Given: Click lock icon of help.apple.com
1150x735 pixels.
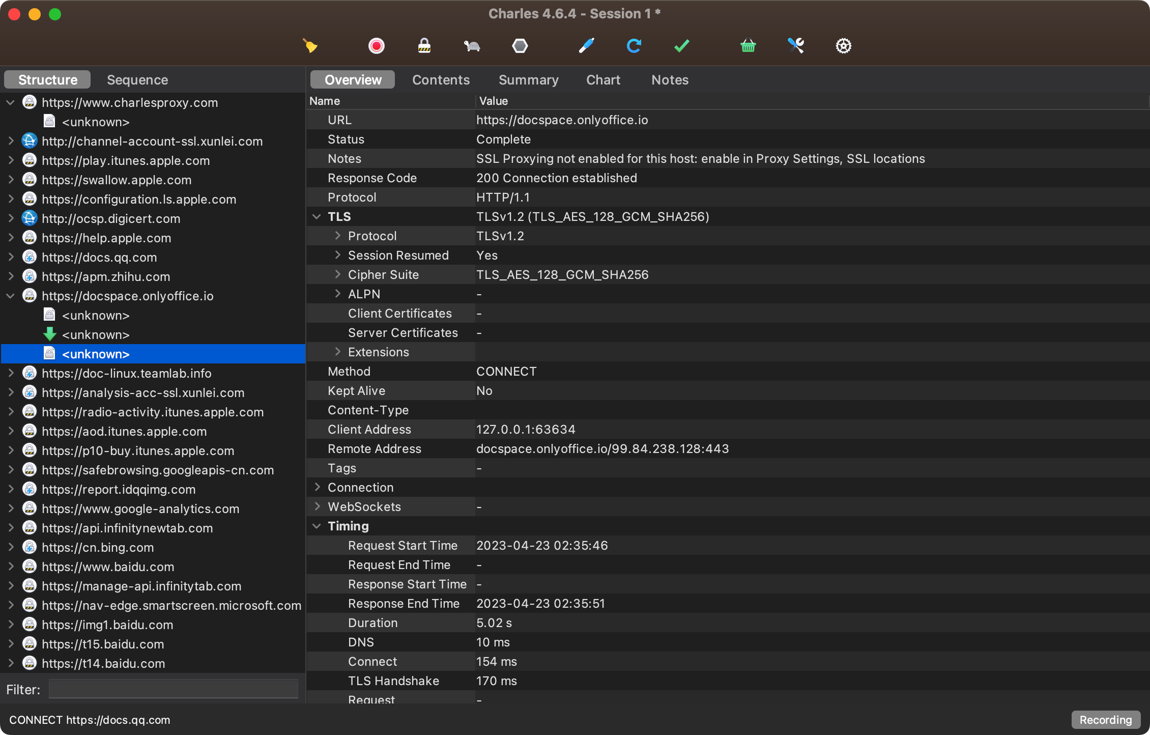Looking at the screenshot, I should pyautogui.click(x=30, y=238).
